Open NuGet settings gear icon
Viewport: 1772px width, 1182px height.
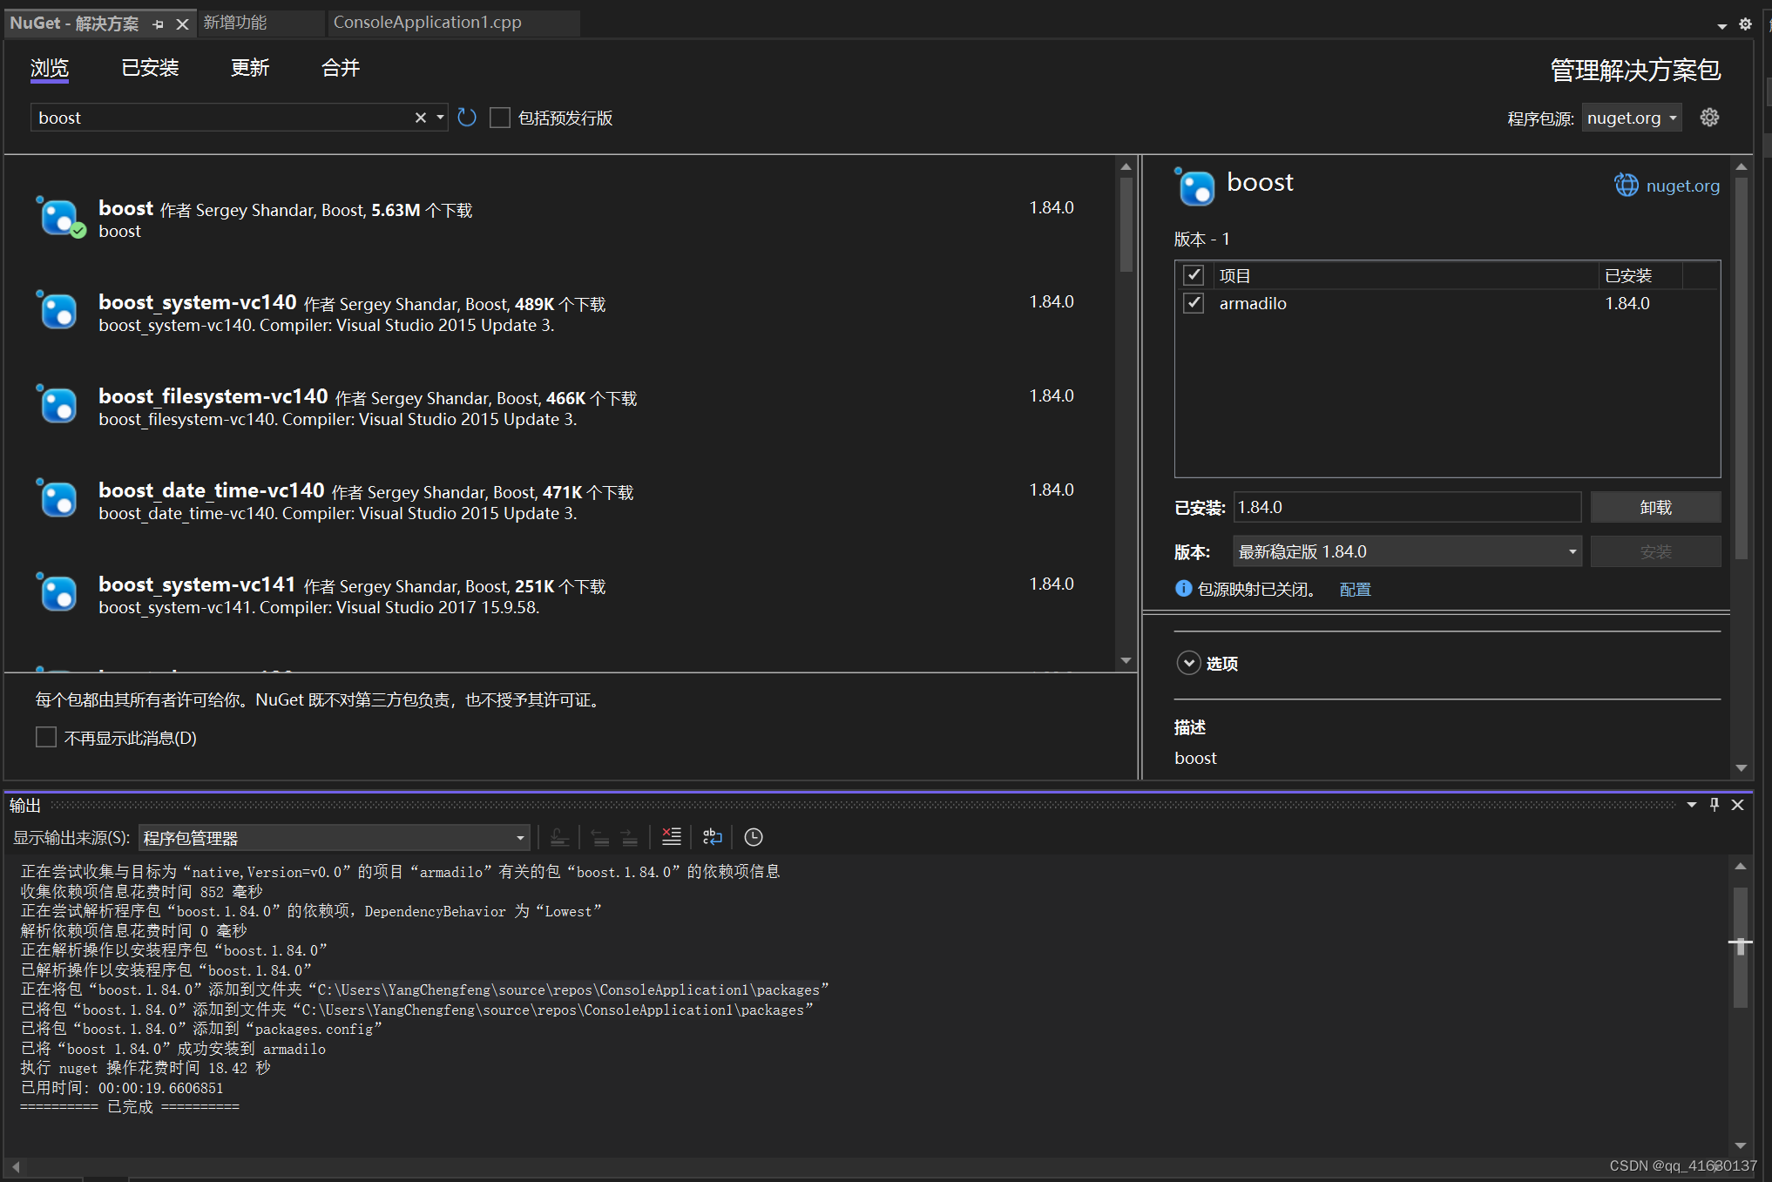pyautogui.click(x=1709, y=118)
